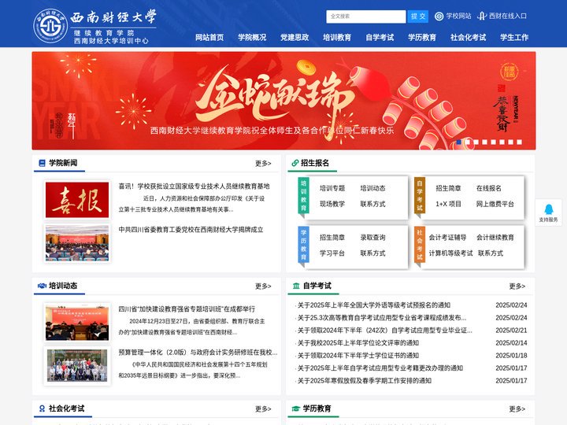
Task: Click the university emblem logo in the header
Action: [x=50, y=26]
